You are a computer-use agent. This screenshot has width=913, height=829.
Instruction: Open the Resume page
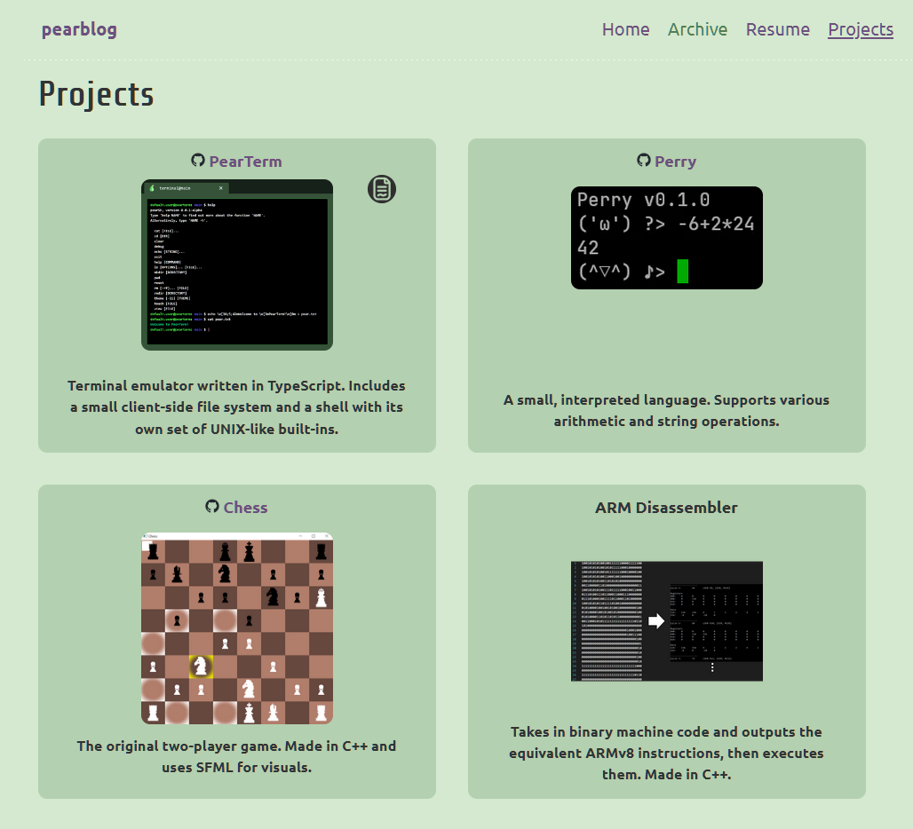coord(777,29)
